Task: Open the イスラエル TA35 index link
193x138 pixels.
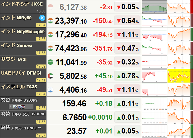Action: click(19, 87)
